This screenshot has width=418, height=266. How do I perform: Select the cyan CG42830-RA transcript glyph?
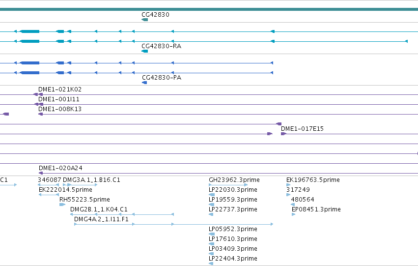click(144, 51)
